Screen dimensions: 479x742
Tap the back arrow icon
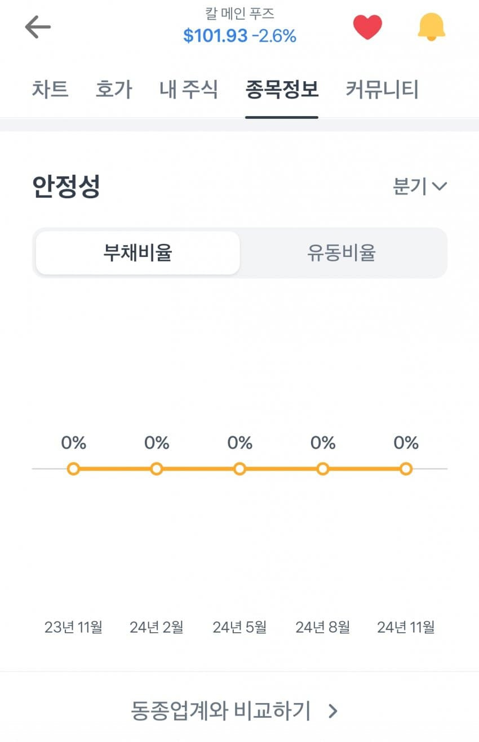(38, 27)
